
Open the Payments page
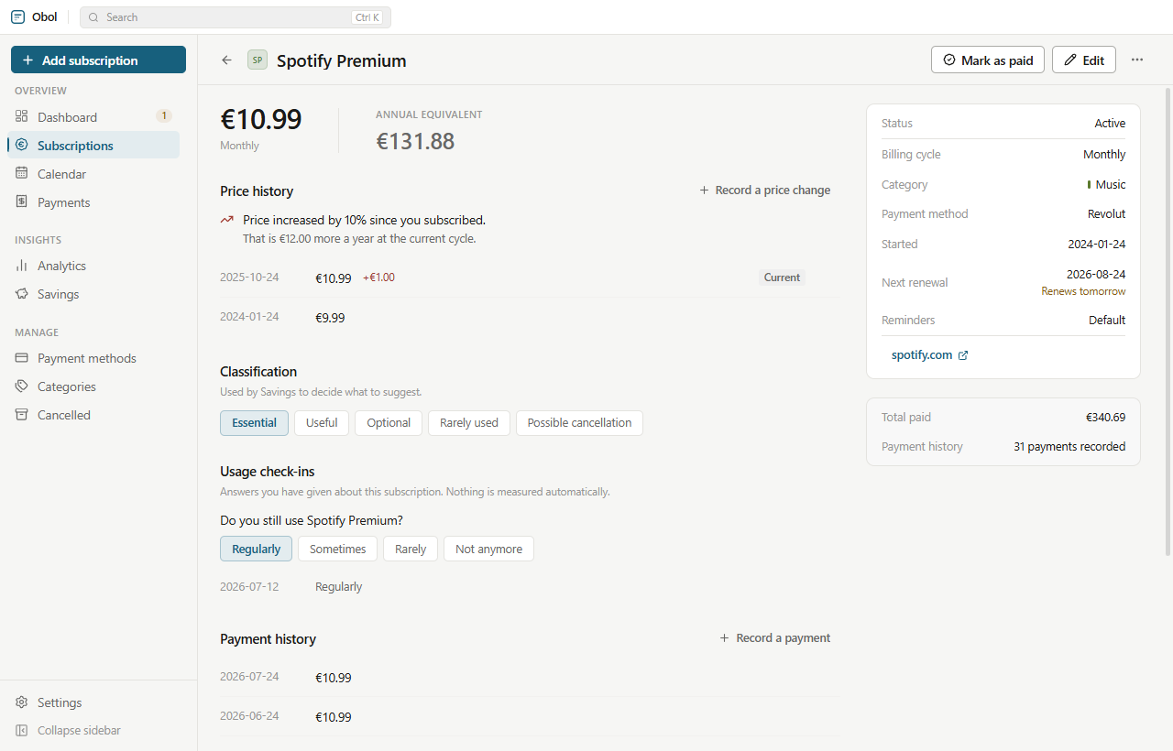pos(93,201)
